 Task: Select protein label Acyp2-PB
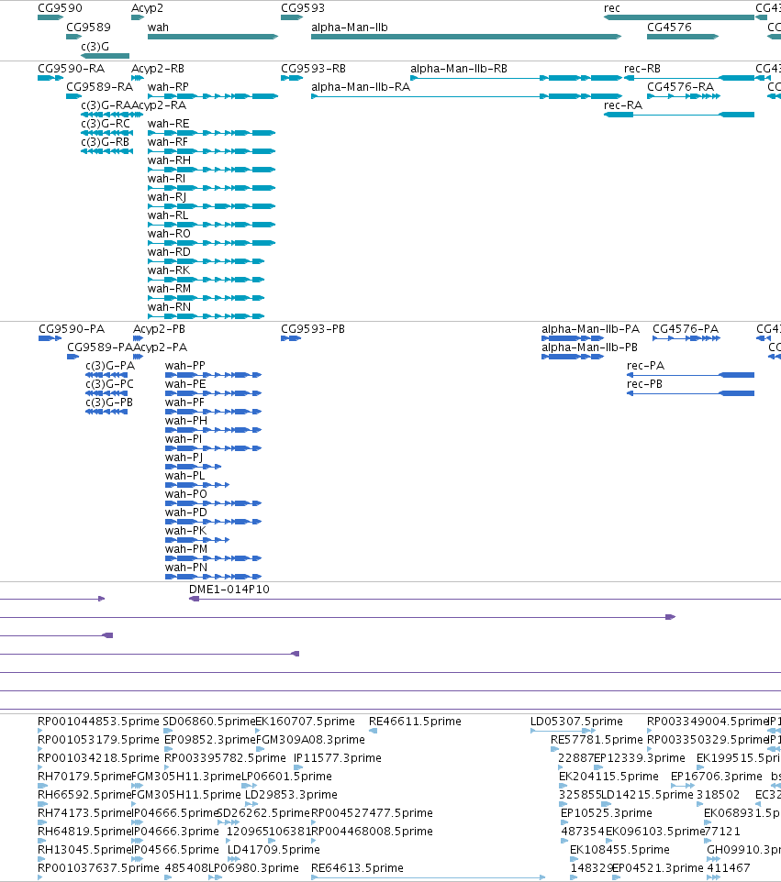[x=159, y=329]
